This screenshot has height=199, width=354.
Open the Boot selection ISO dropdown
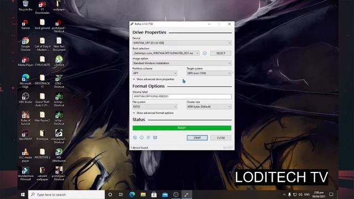[x=166, y=53]
